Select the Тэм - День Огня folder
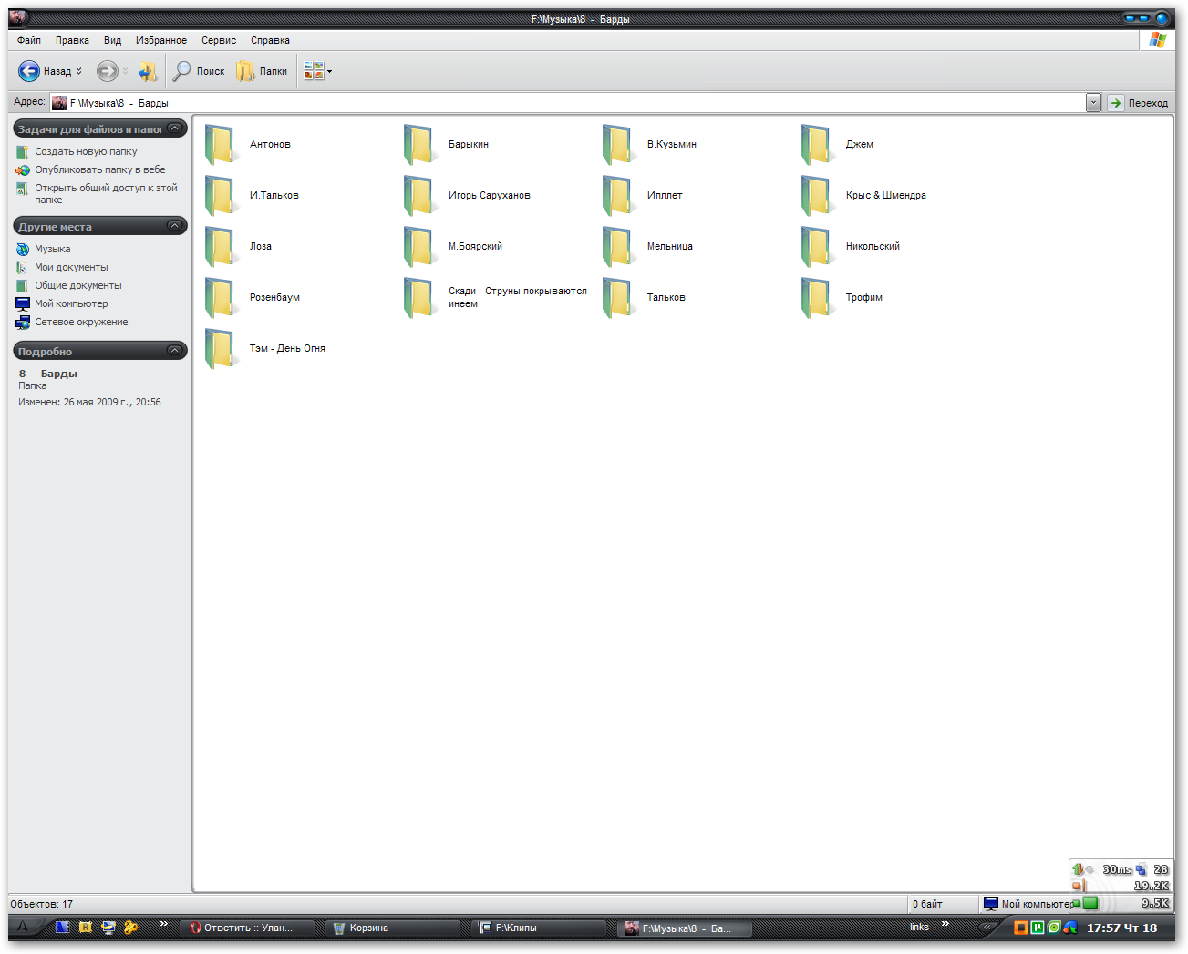Viewport: 1188px width, 954px height. [x=286, y=349]
